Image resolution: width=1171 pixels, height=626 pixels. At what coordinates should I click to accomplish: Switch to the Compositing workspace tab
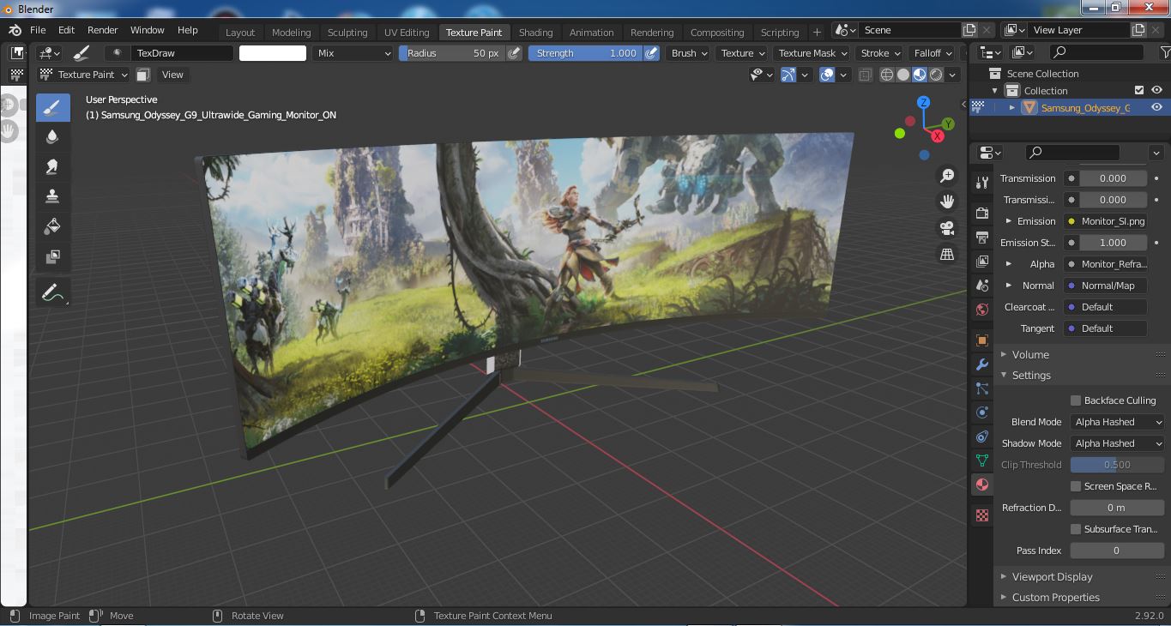[x=717, y=33]
